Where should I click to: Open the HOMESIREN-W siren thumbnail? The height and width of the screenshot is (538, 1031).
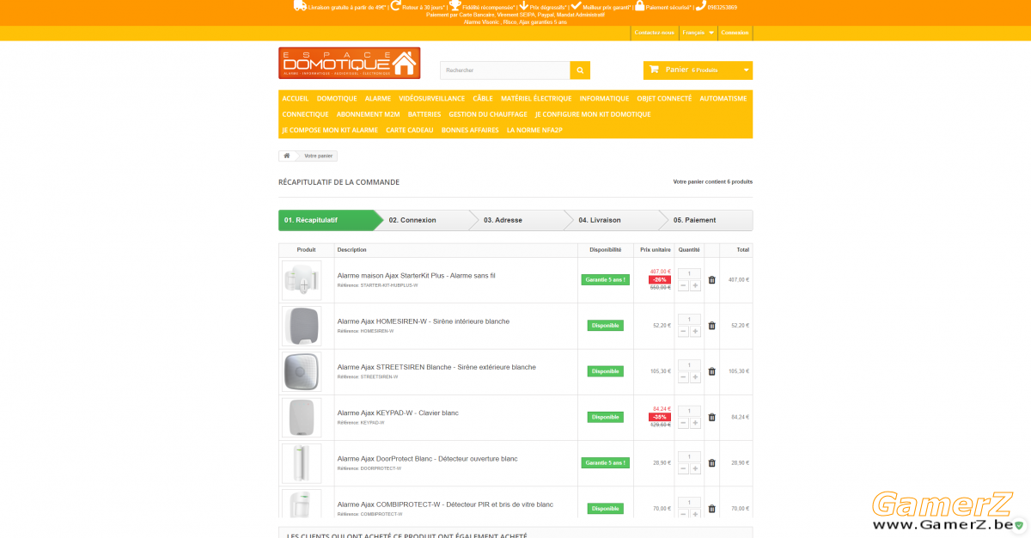coord(302,326)
